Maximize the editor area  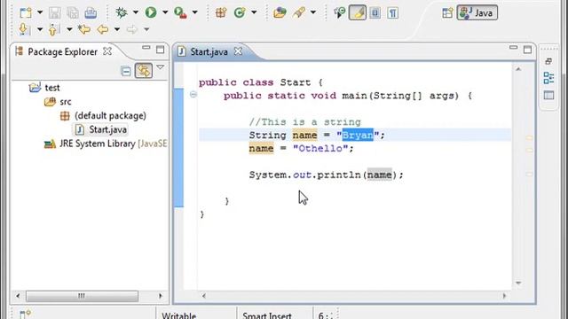pyautogui.click(x=527, y=50)
